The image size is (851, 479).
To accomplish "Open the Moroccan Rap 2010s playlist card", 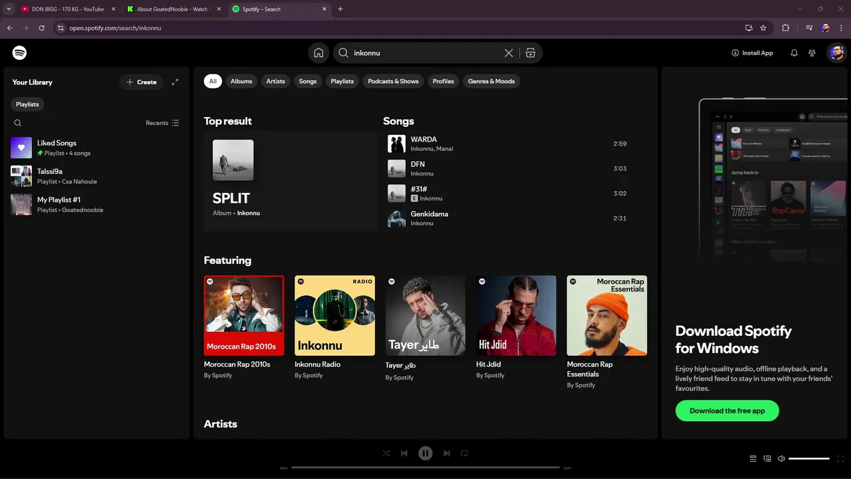I will click(x=244, y=327).
